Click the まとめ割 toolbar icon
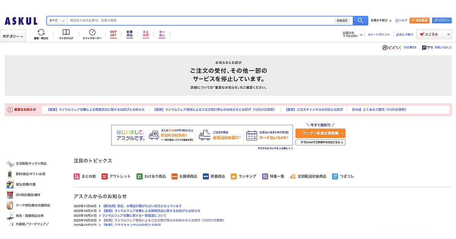Viewport: 456px width, 239px height. [146, 34]
